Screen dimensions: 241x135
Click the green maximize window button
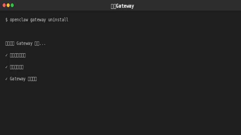pyautogui.click(x=12, y=5)
